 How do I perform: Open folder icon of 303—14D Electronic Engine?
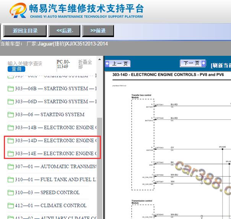(x=10, y=141)
